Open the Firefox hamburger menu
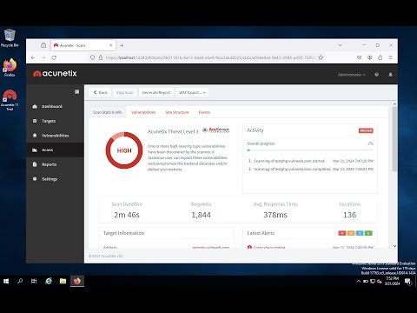The image size is (417, 313). (391, 57)
